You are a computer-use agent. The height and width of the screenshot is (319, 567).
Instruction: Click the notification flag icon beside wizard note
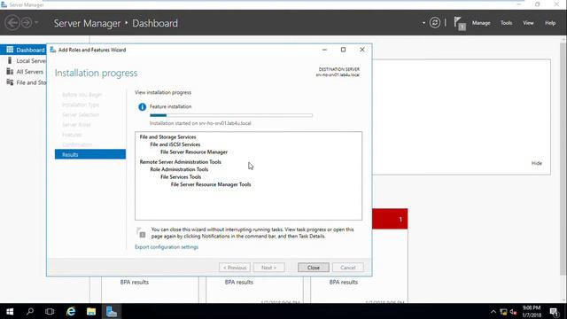(x=141, y=232)
